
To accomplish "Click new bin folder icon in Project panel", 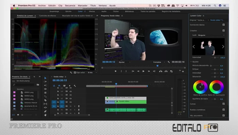I will click(38, 85).
